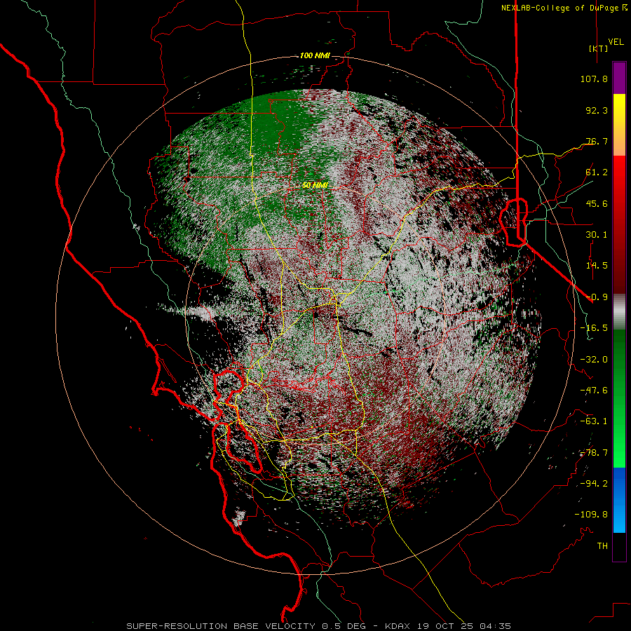Click the 100 NMI range ring label
This screenshot has width=631, height=631.
click(x=315, y=55)
